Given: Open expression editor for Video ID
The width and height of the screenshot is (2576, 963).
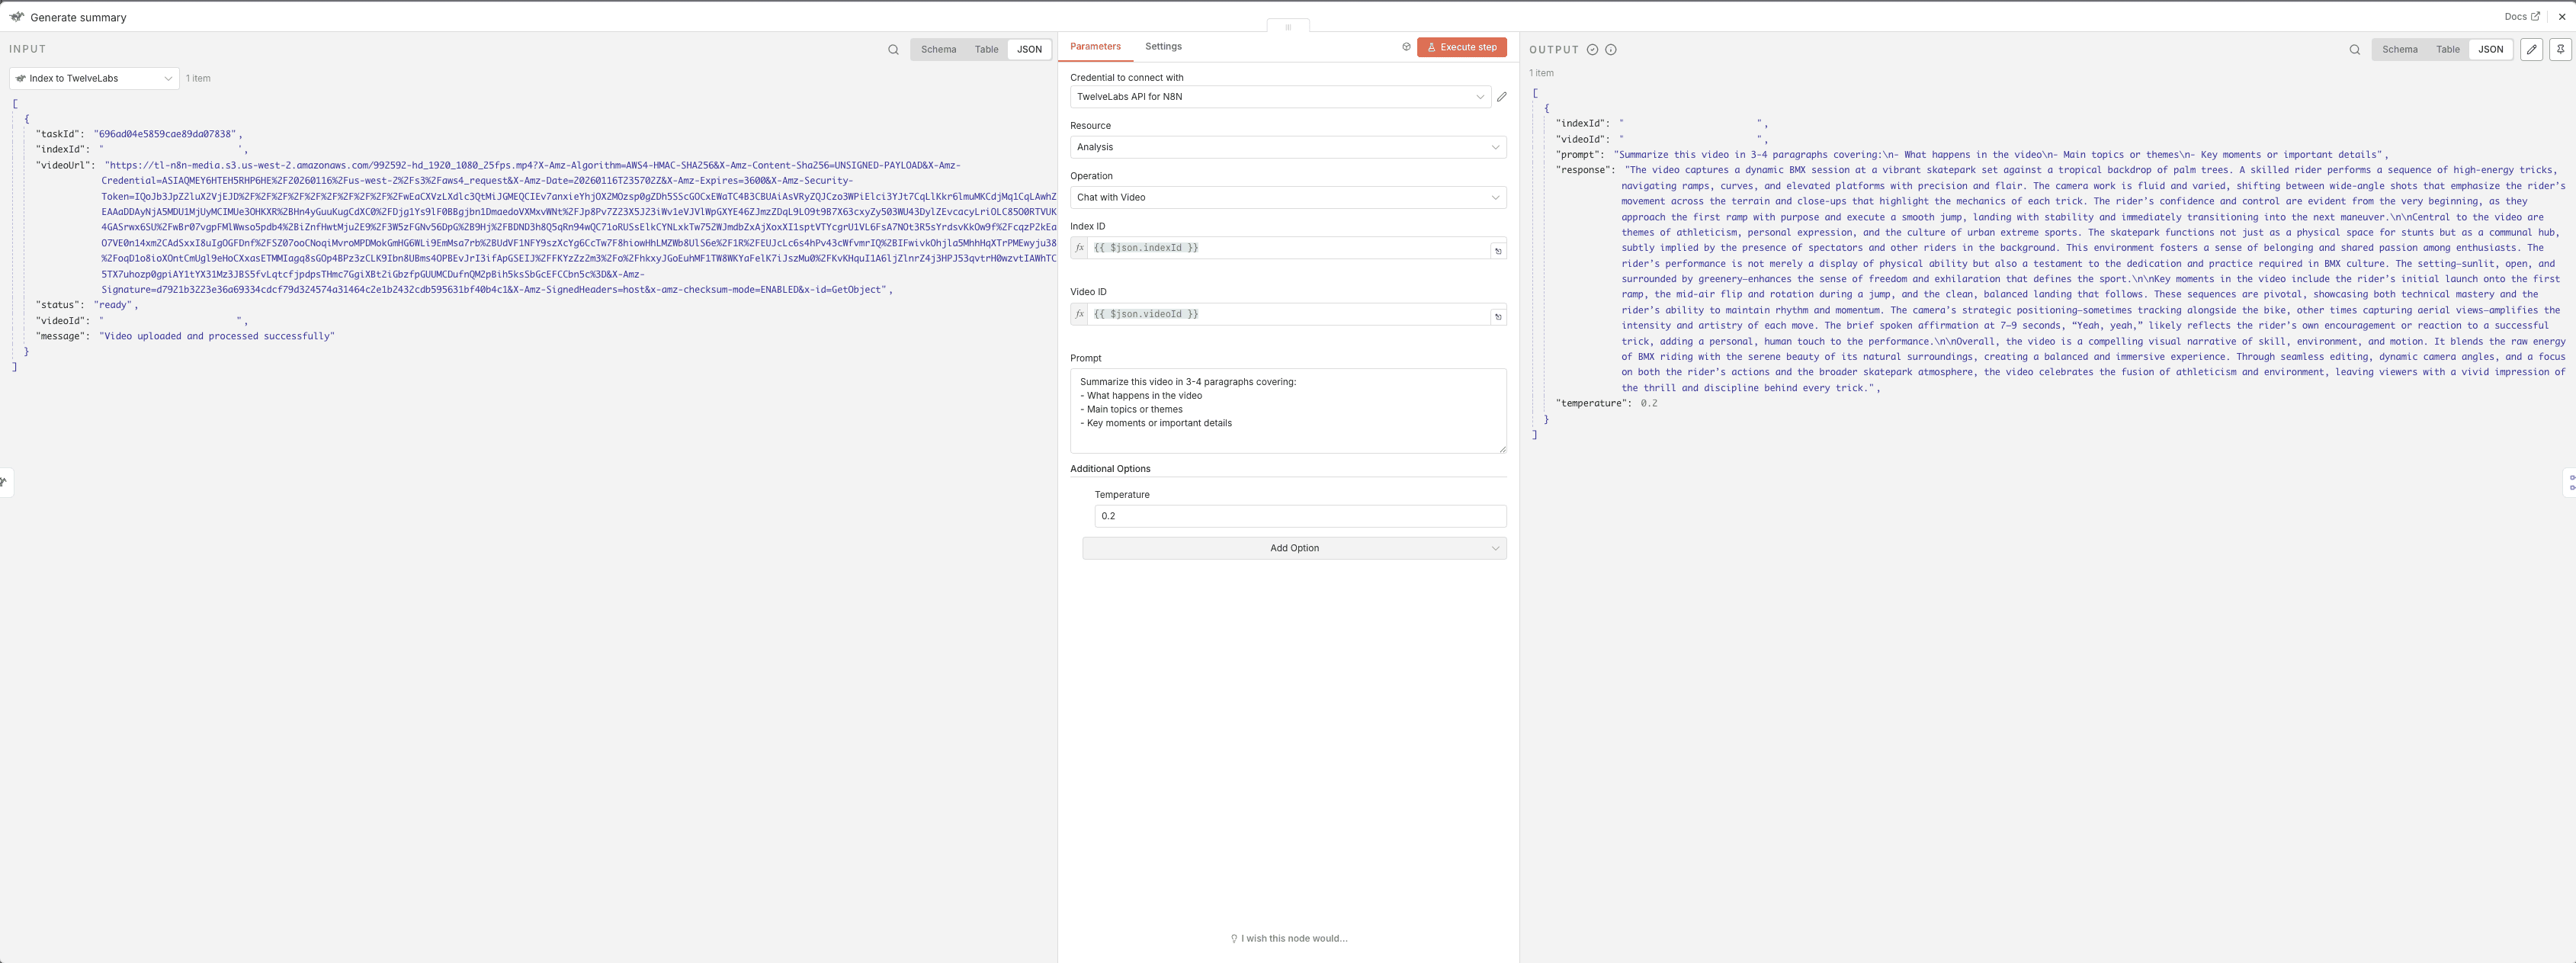Looking at the screenshot, I should tap(1498, 317).
